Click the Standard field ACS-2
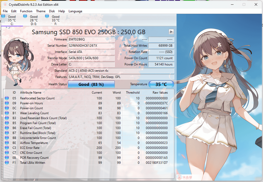The image size is (263, 182). 121,71
